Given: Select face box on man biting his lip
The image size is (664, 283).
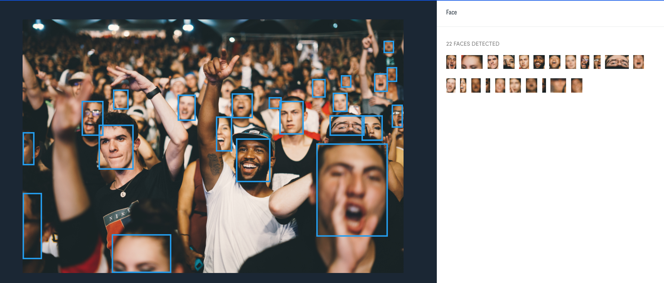Looking at the screenshot, I should click(x=116, y=147).
